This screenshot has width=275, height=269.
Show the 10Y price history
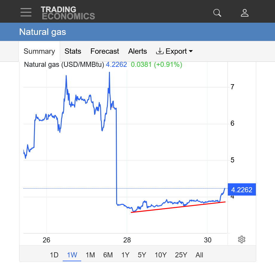(160, 255)
